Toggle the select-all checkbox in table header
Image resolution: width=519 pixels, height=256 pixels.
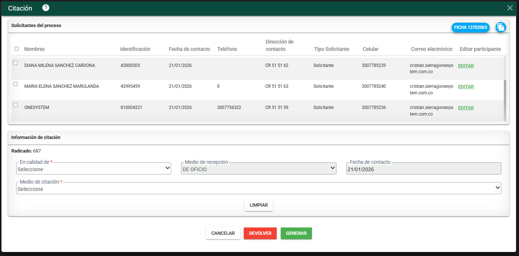(x=16, y=49)
